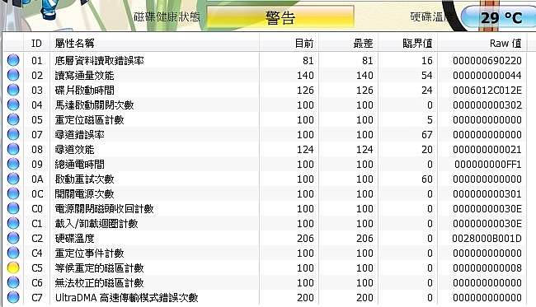Viewport: 536px width, 307px height.
Task: Select the 載入/卸載迴圈計數 attribute
Action: coord(96,224)
